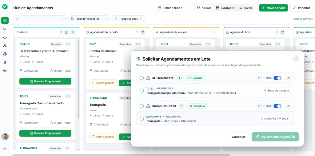The image size is (315, 156).
Task: Click send icon in Aguardando Fornecedor header
Action: (142, 32)
